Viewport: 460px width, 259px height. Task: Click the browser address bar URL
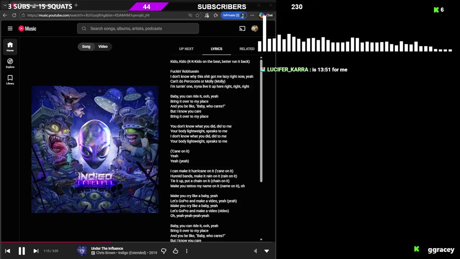tap(88, 15)
